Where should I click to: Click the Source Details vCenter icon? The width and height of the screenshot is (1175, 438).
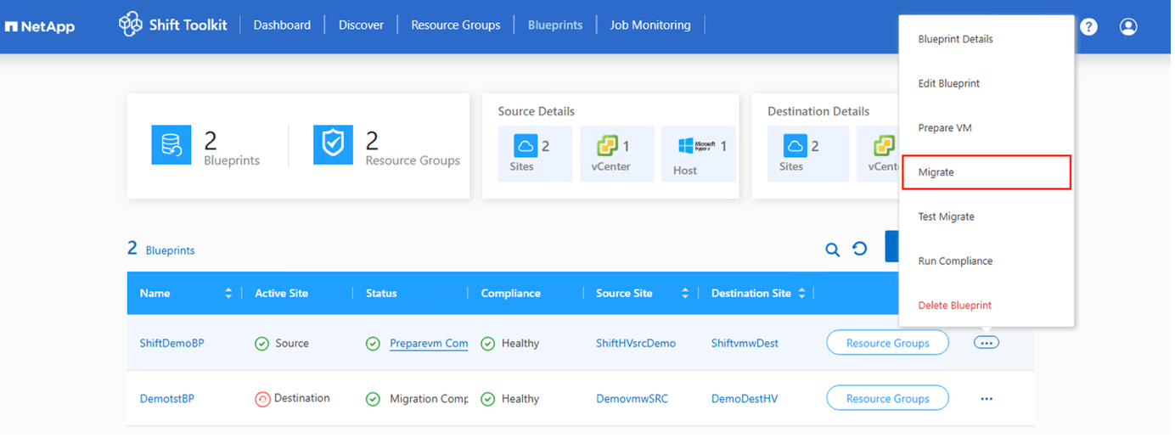607,146
